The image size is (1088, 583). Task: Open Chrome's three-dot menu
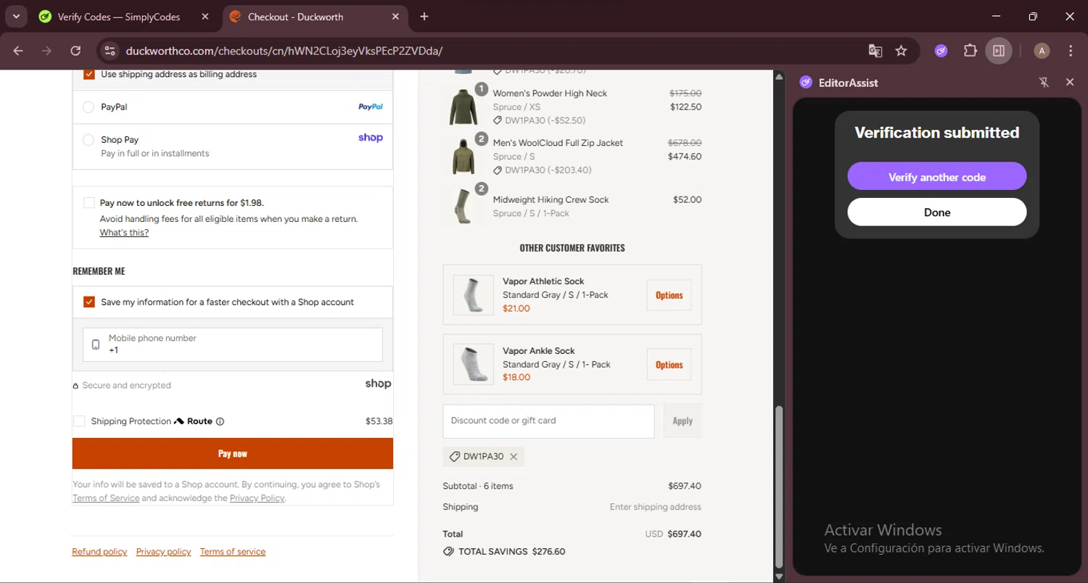1071,51
